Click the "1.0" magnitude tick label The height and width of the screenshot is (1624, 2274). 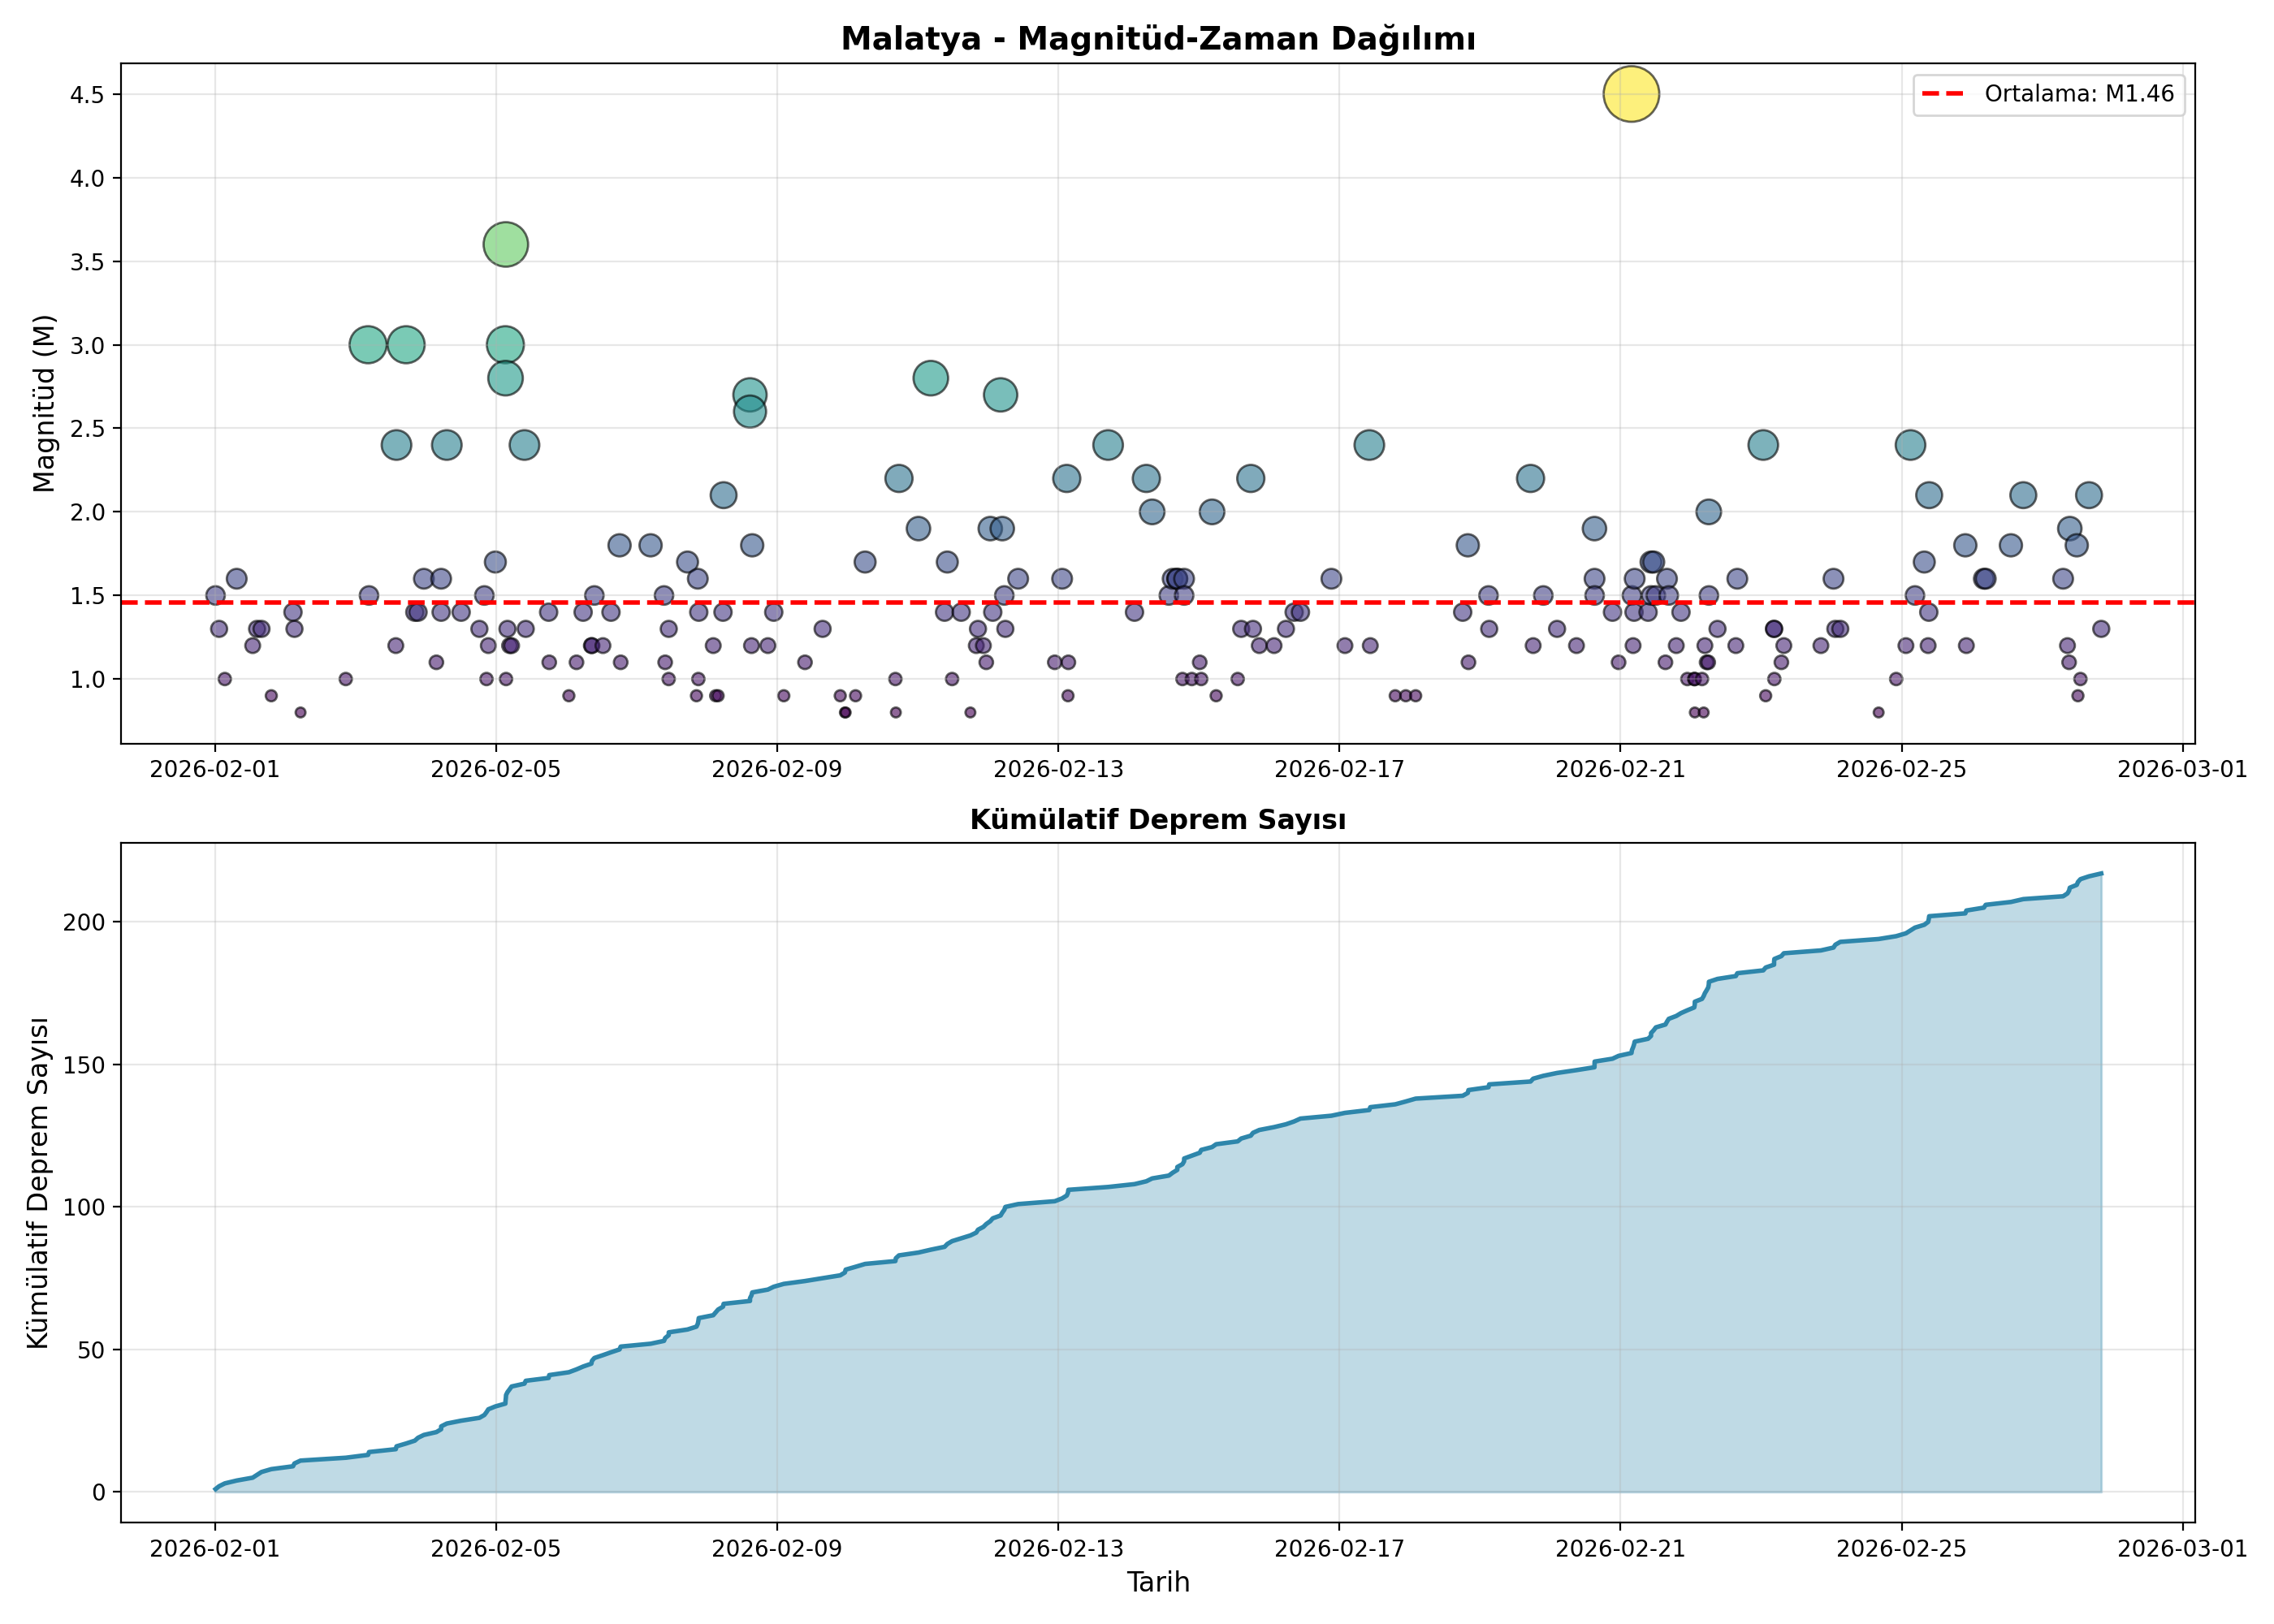(x=88, y=679)
